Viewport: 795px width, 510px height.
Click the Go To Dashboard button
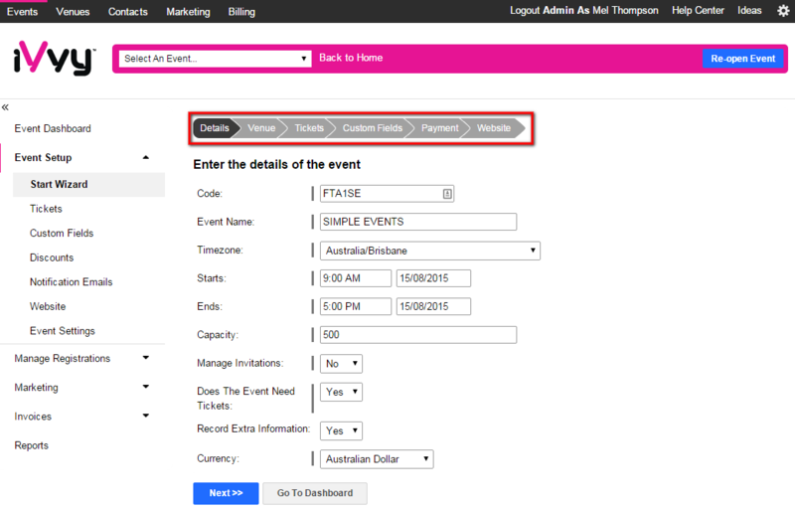pos(315,493)
